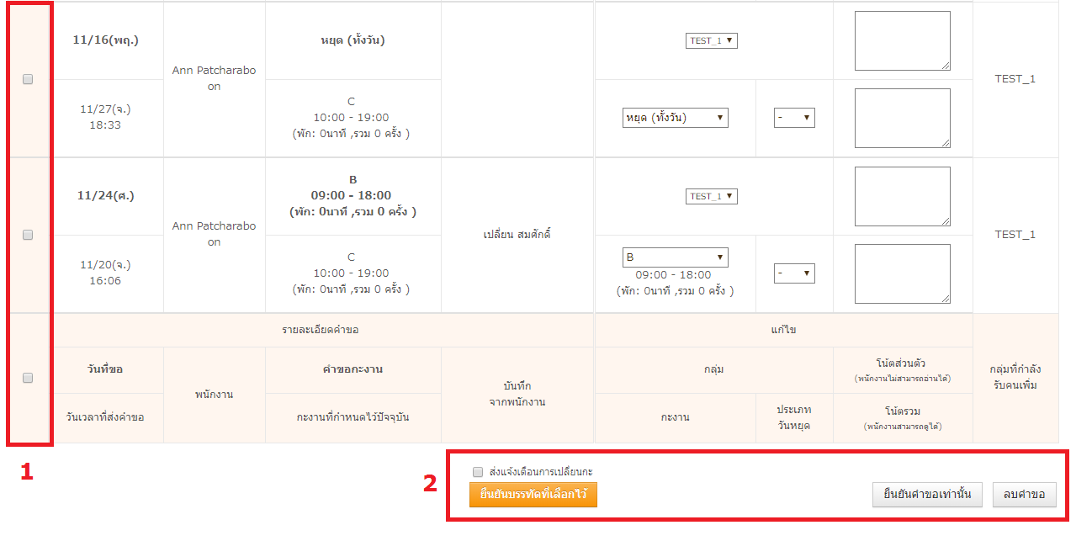Click the employee note เปลี่ยน สมศักดิ์
The width and height of the screenshot is (1092, 541).
tap(517, 235)
